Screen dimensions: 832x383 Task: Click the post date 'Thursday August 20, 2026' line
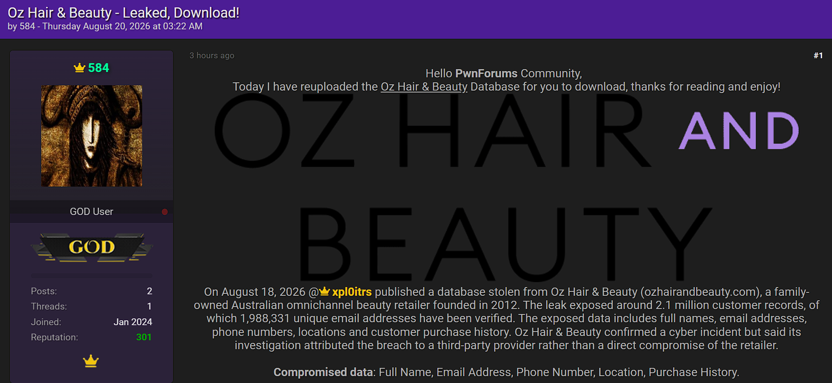click(x=105, y=26)
